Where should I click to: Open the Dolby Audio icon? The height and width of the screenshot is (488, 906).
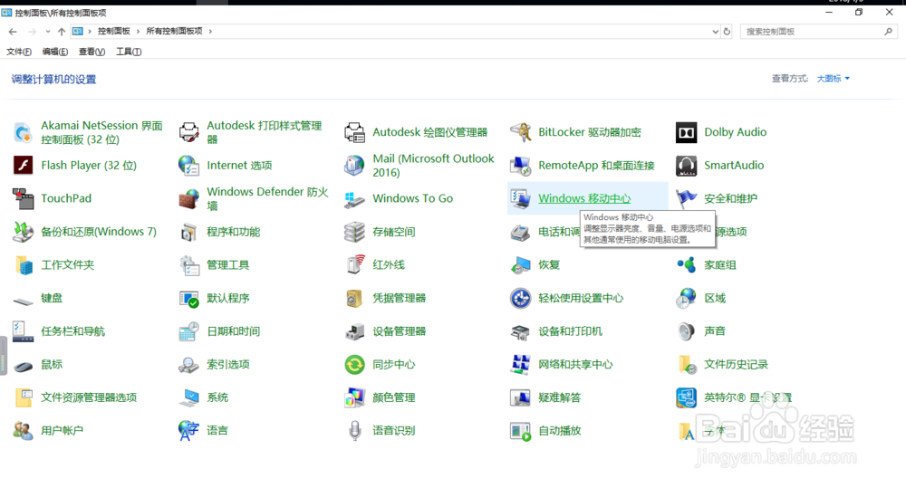click(687, 132)
